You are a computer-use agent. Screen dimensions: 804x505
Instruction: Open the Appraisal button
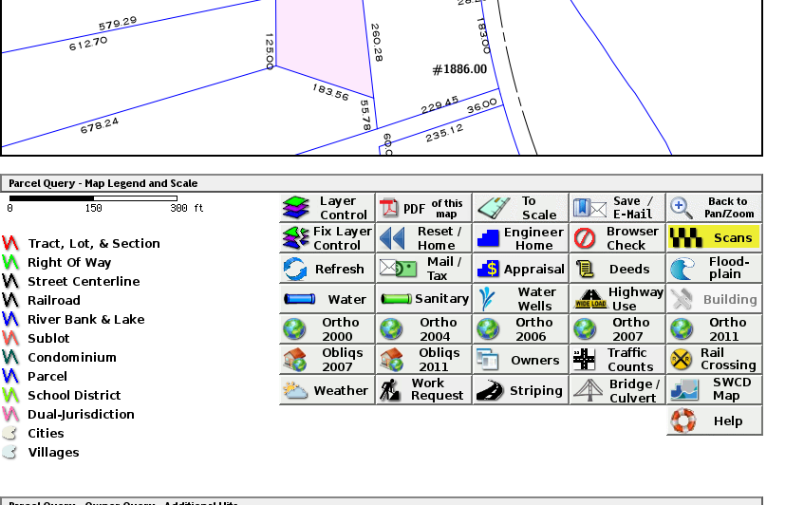pyautogui.click(x=520, y=269)
